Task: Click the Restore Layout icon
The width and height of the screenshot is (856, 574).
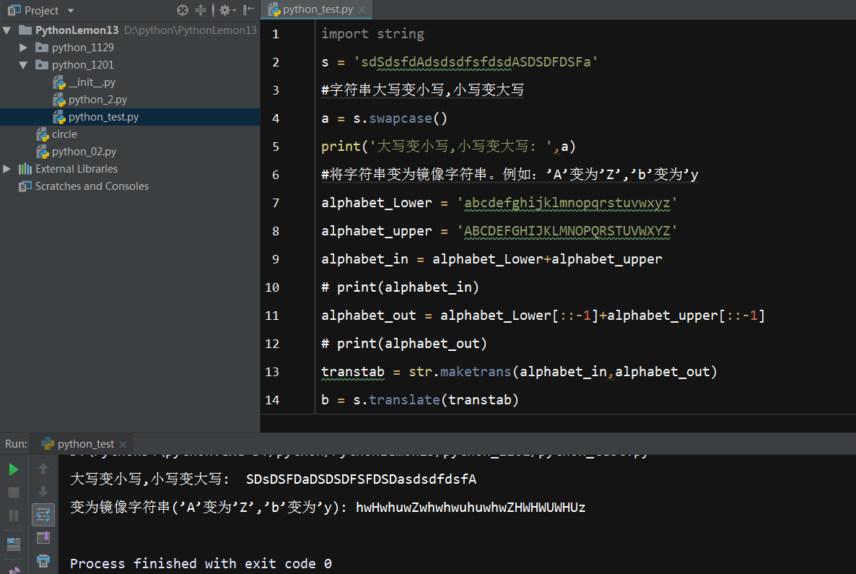Action: [14, 544]
